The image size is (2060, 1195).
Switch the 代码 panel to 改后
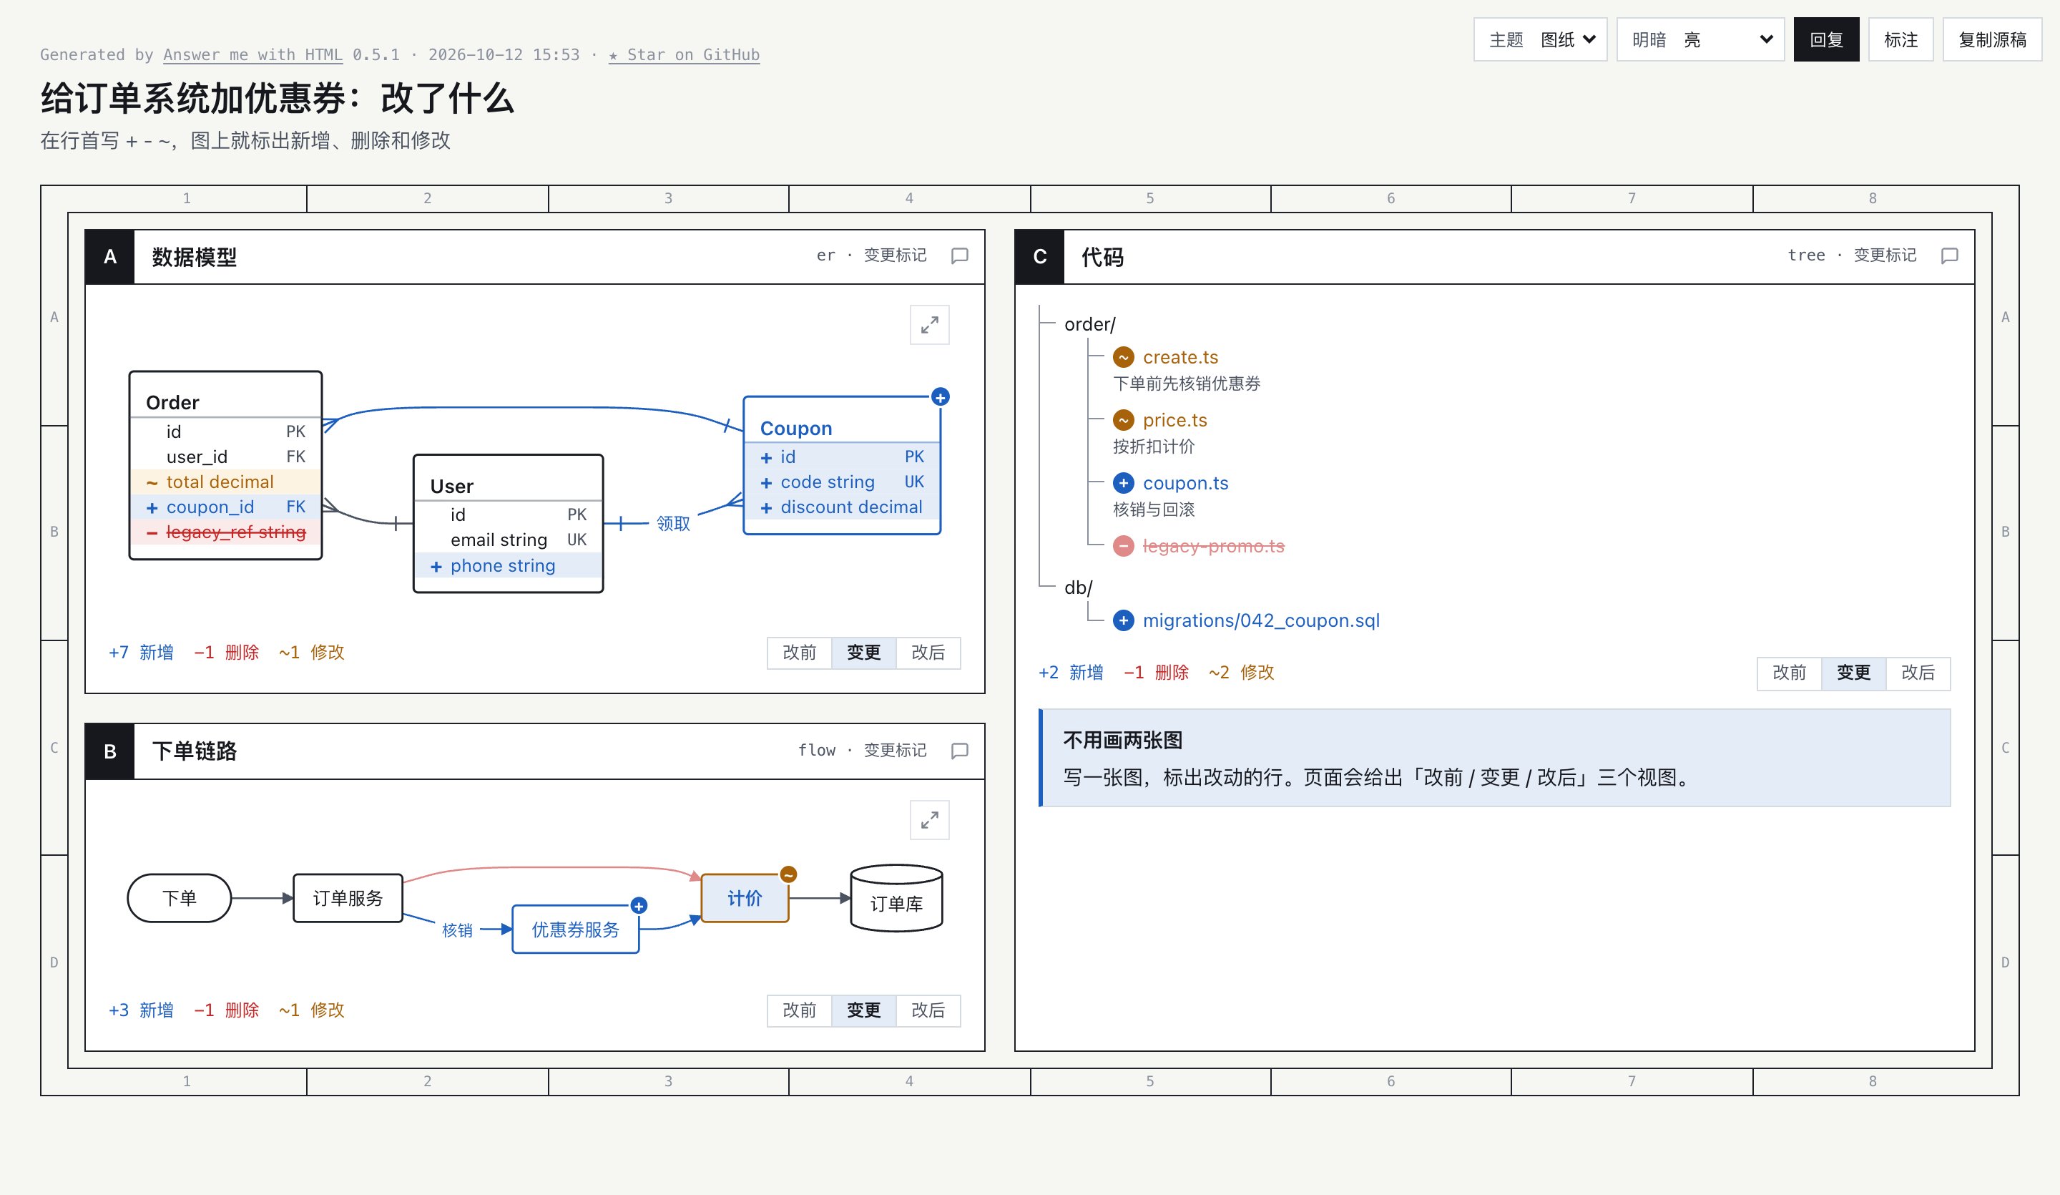(x=1918, y=673)
